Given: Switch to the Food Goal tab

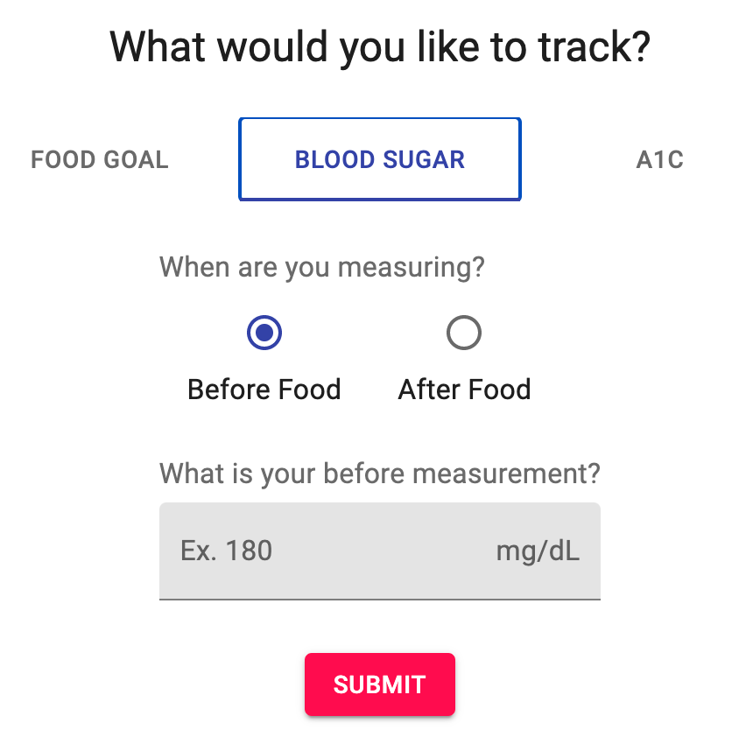Looking at the screenshot, I should click(x=100, y=159).
